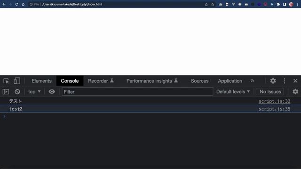
Task: Show more DevTools tabs chevron
Action: click(x=252, y=81)
